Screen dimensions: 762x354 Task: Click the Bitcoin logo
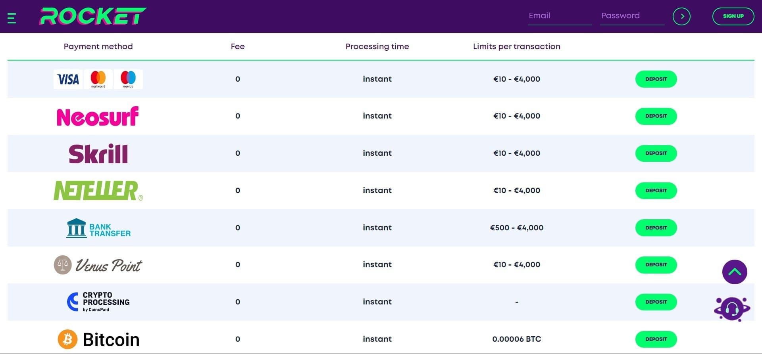click(98, 339)
